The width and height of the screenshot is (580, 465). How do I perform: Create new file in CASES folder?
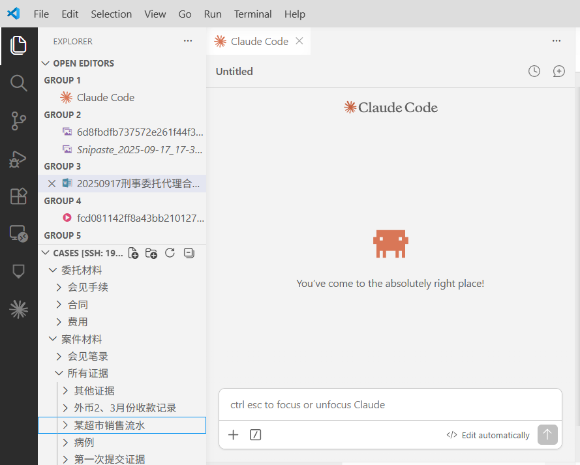click(x=133, y=253)
